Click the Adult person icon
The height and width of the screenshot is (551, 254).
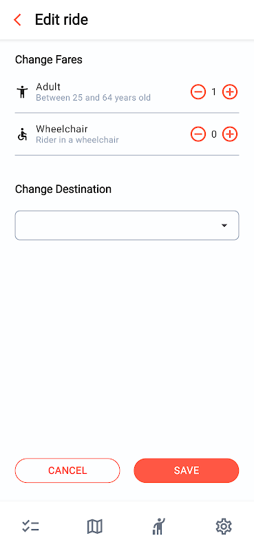coord(23,92)
